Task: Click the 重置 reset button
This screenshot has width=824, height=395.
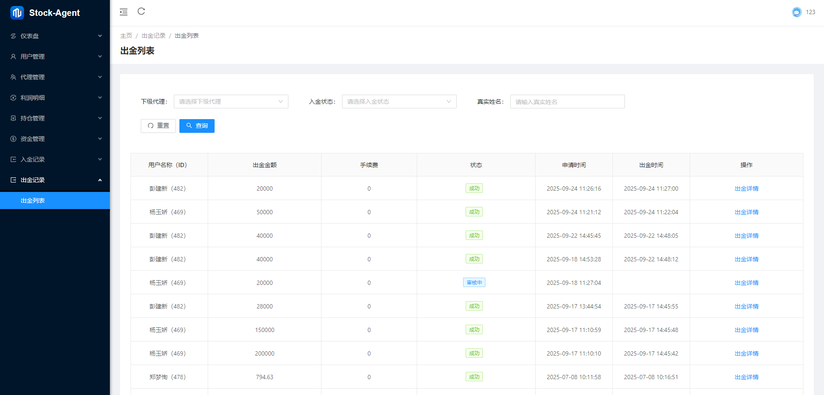Action: (158, 126)
